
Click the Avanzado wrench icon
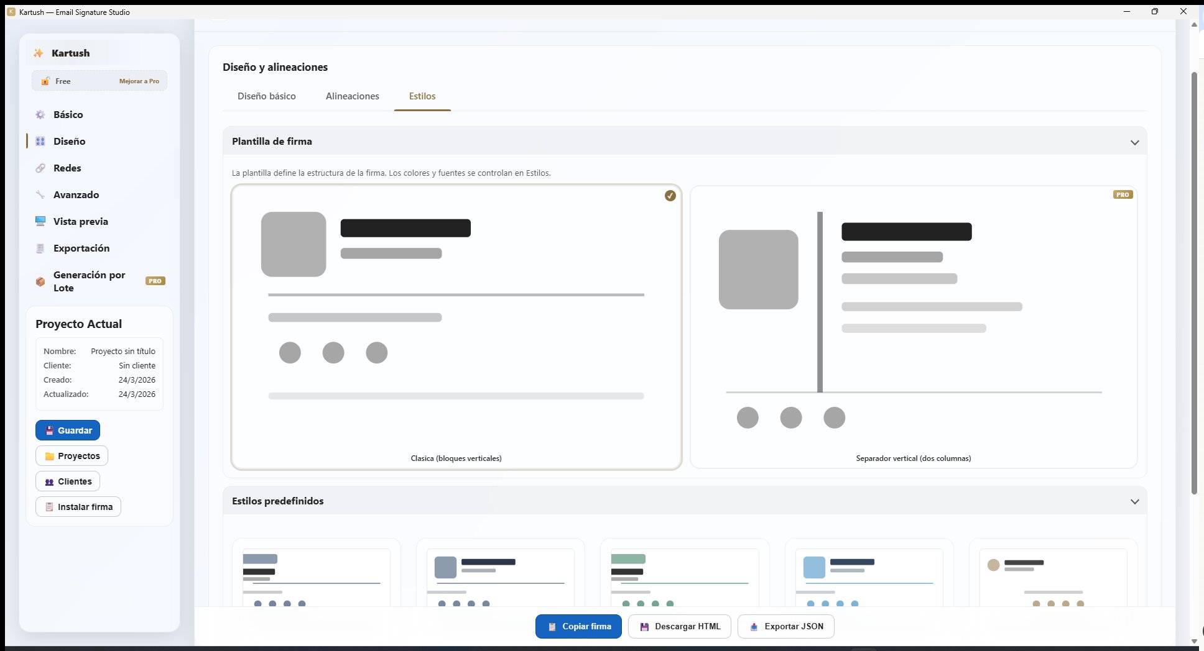tap(40, 195)
